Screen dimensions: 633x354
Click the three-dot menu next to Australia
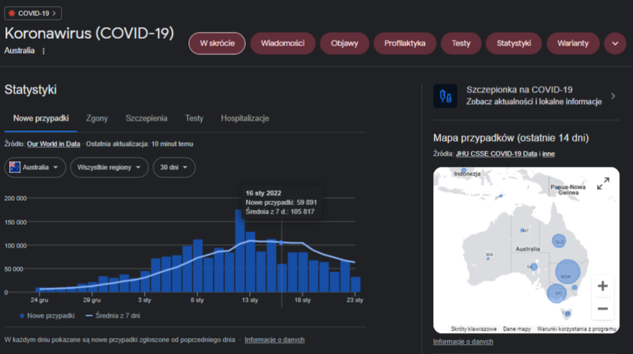point(43,51)
